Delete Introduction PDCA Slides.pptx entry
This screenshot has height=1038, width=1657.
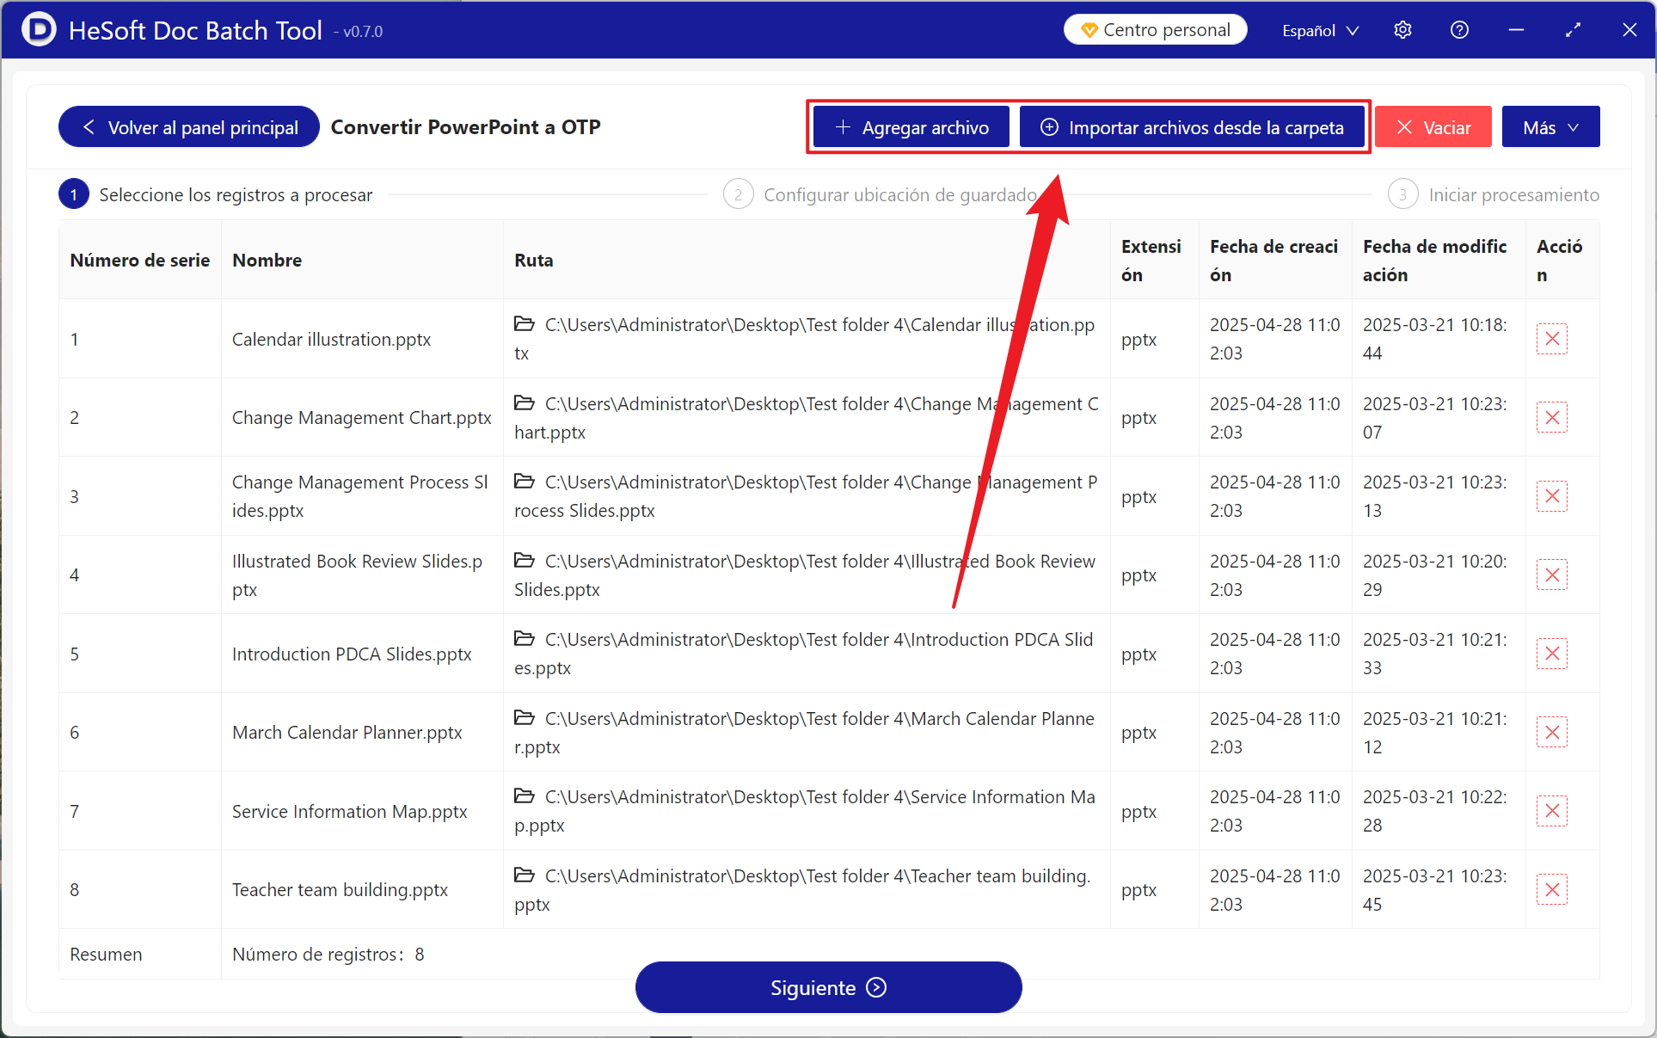coord(1552,654)
